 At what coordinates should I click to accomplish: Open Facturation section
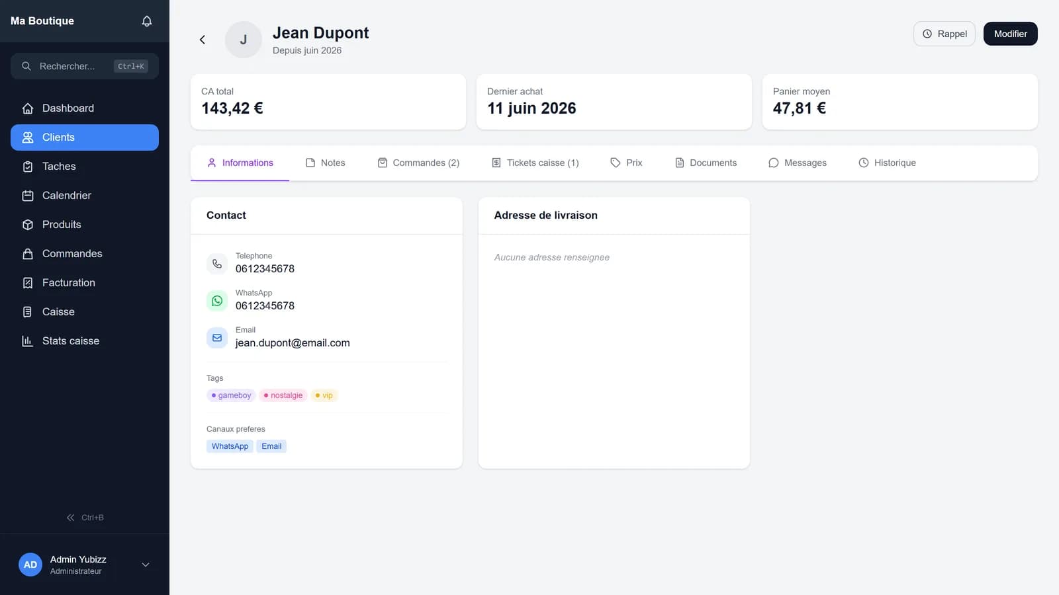(x=85, y=283)
